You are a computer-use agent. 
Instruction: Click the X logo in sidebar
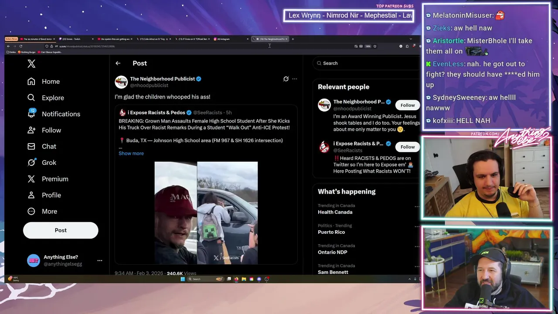(31, 64)
